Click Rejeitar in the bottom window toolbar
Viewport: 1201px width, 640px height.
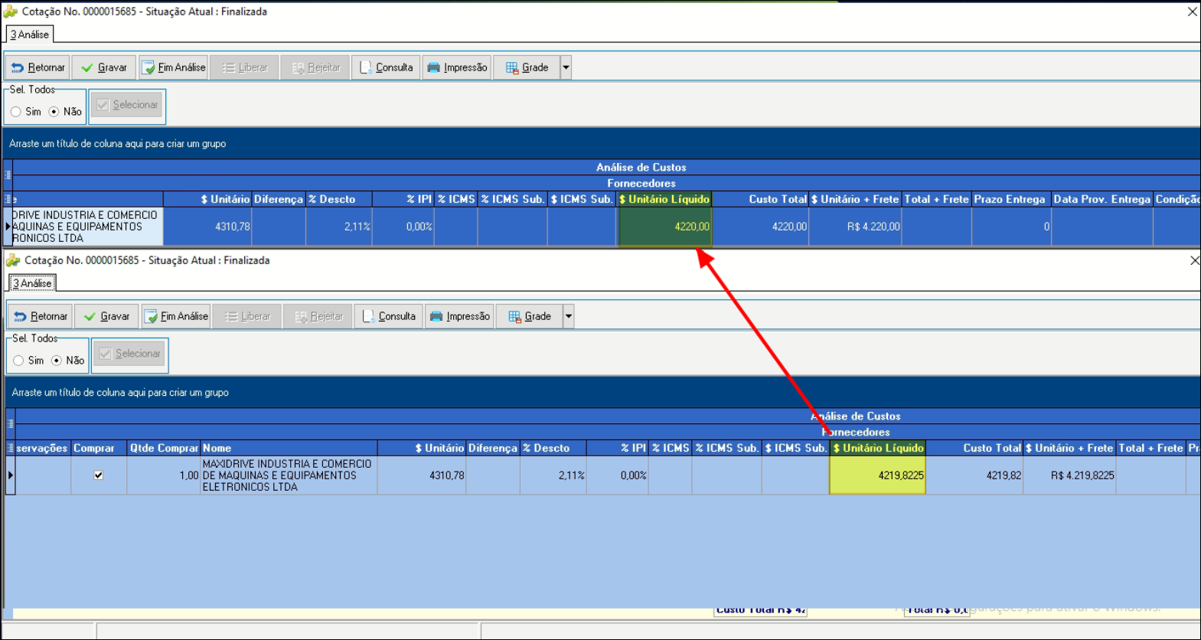click(x=318, y=316)
